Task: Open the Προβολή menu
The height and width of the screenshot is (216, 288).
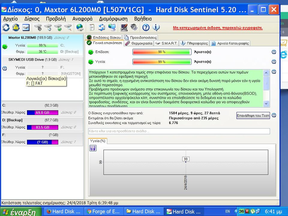Action: point(56,19)
